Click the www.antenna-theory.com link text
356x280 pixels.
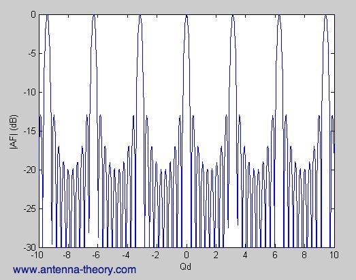pyautogui.click(x=74, y=270)
